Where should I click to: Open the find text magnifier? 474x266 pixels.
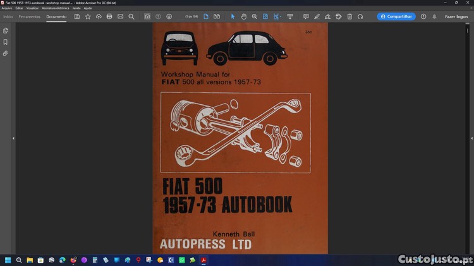131,16
